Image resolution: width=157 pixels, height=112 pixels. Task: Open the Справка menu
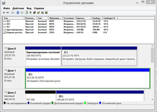click(39, 8)
